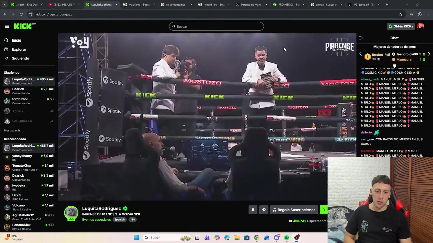
Task: Open Discord from taskbar
Action: (277, 238)
